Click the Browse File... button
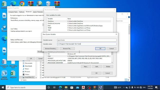 (67, 48)
